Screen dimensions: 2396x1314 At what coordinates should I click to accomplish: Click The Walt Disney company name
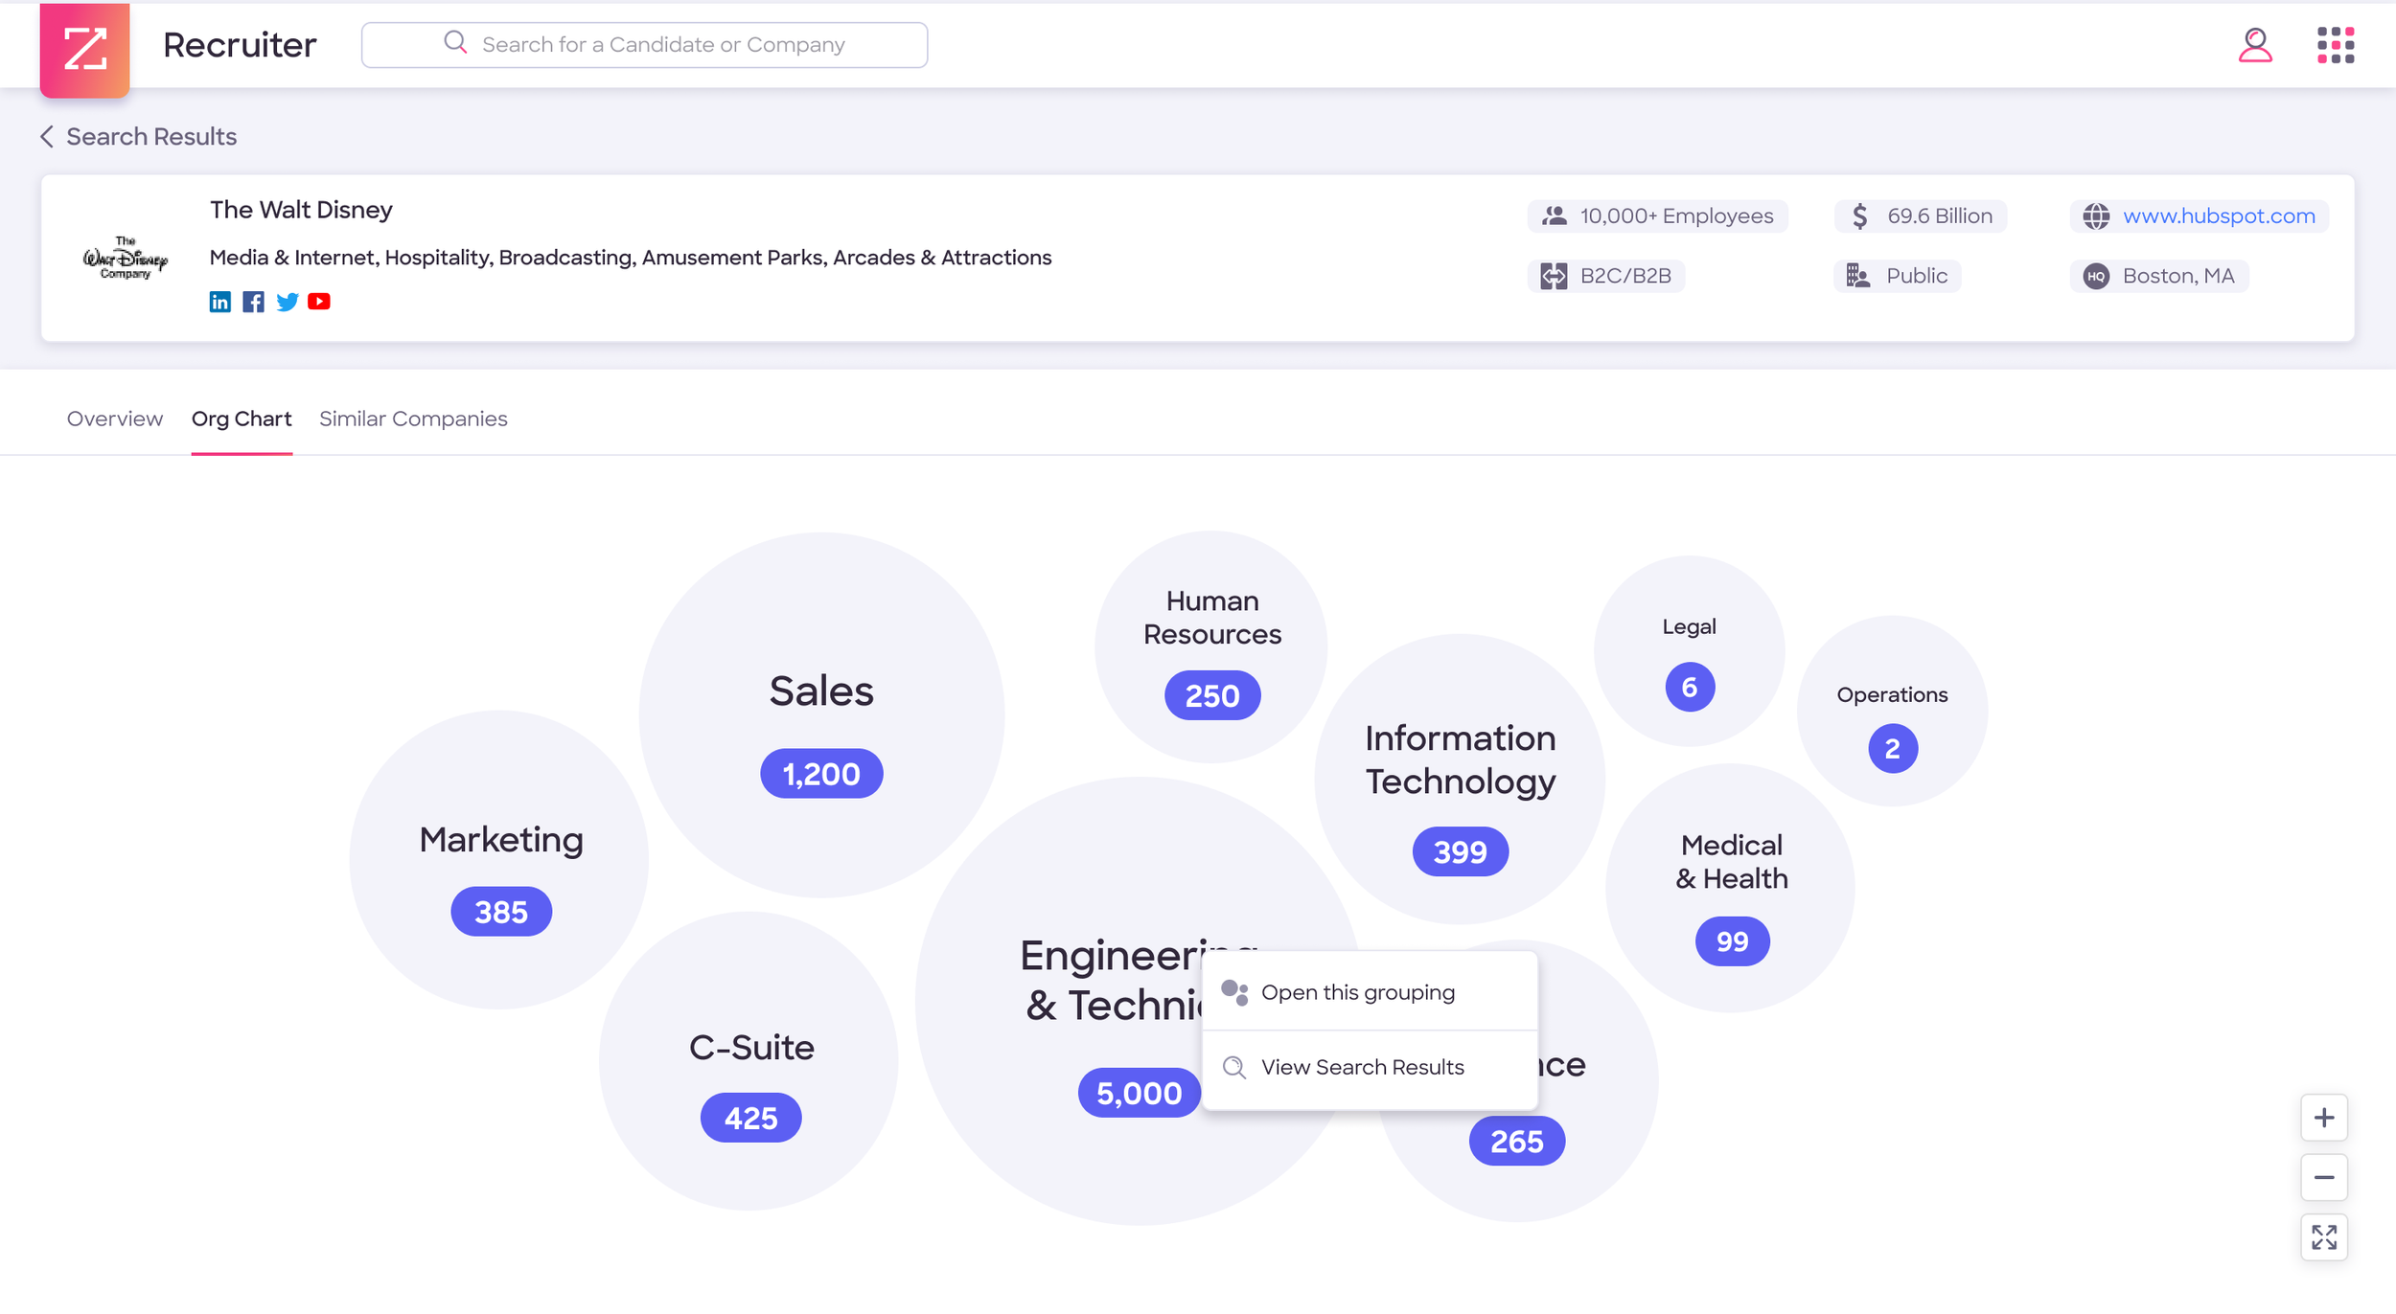[x=301, y=210]
